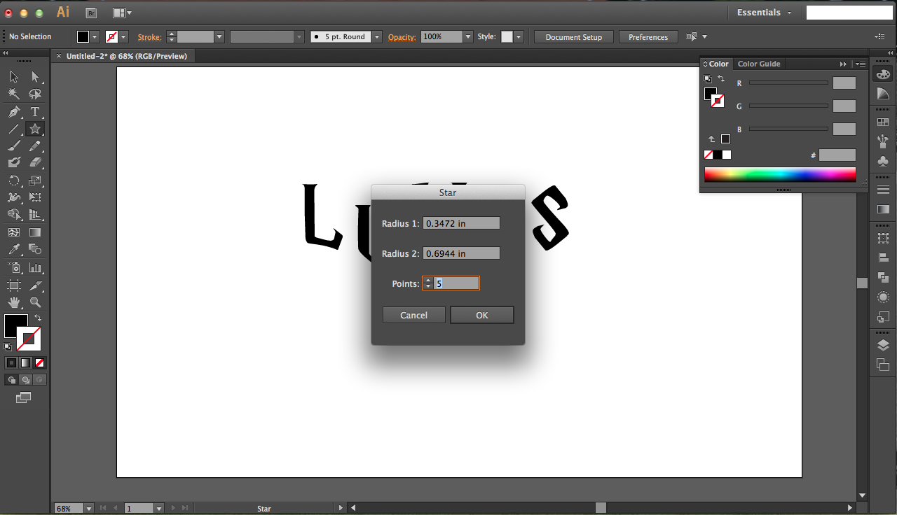Swap fill and stroke in Color panel
This screenshot has width=897, height=515.
coord(721,79)
